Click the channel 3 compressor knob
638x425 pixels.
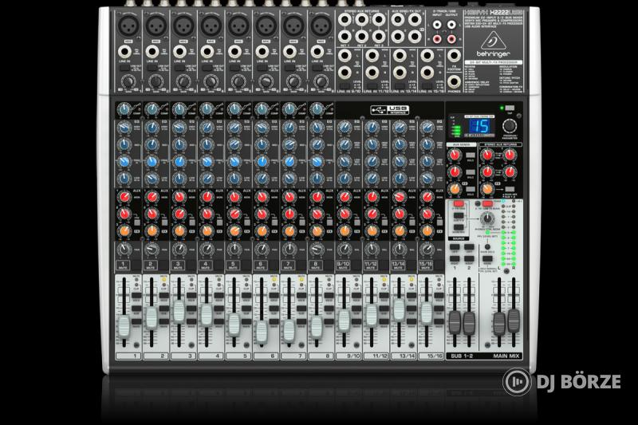(x=178, y=108)
